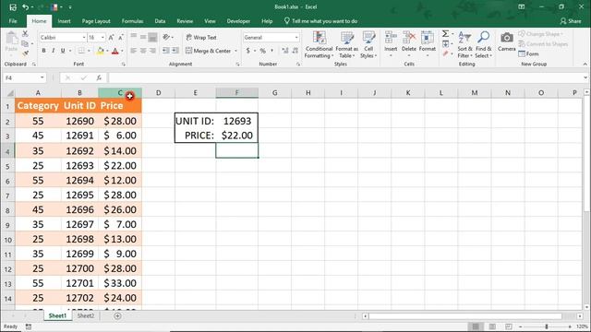591x332 pixels.
Task: Switch to the Formulas tab
Action: coord(132,21)
